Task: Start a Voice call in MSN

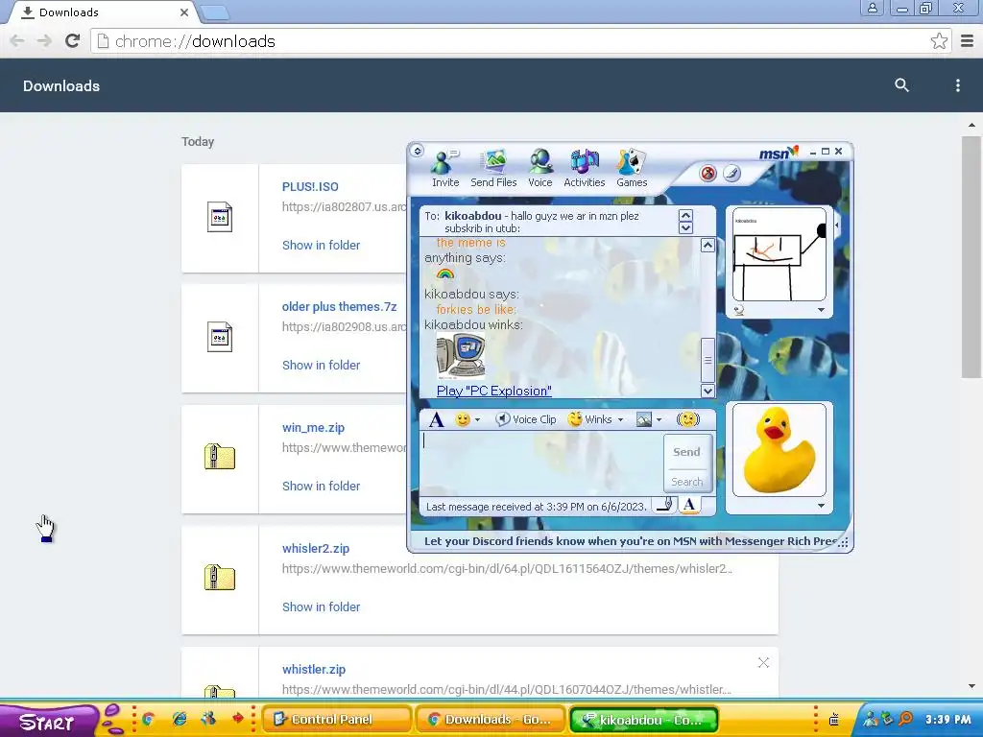Action: tap(539, 168)
